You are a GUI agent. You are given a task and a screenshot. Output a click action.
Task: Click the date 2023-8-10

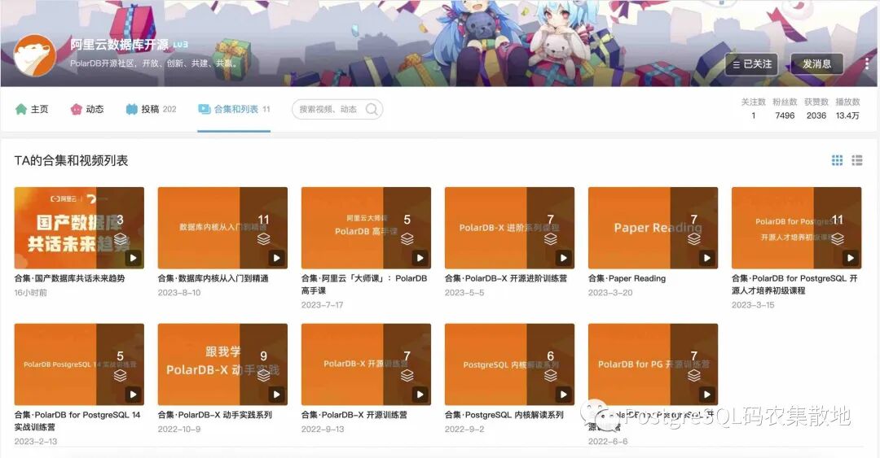pyautogui.click(x=179, y=293)
